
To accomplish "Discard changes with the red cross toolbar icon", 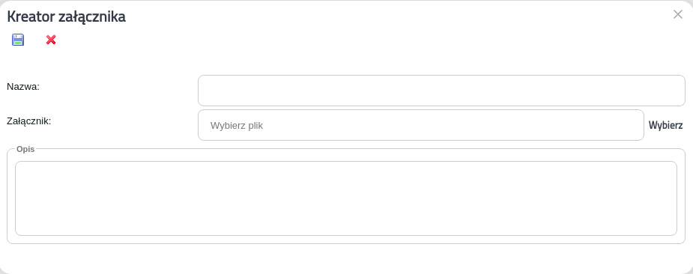I will [51, 40].
